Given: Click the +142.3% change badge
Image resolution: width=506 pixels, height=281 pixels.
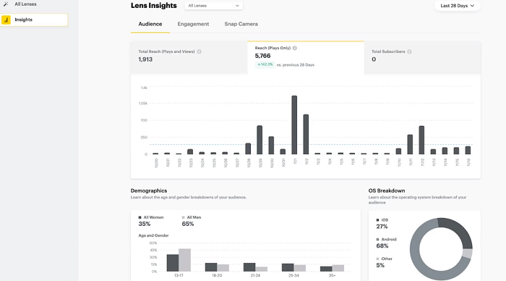Looking at the screenshot, I should tap(265, 64).
